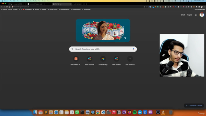Click the Google Doodle image
This screenshot has height=116, width=206.
(103, 30)
